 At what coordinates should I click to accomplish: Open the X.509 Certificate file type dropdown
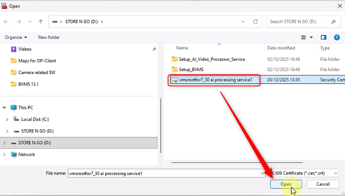click(305, 173)
